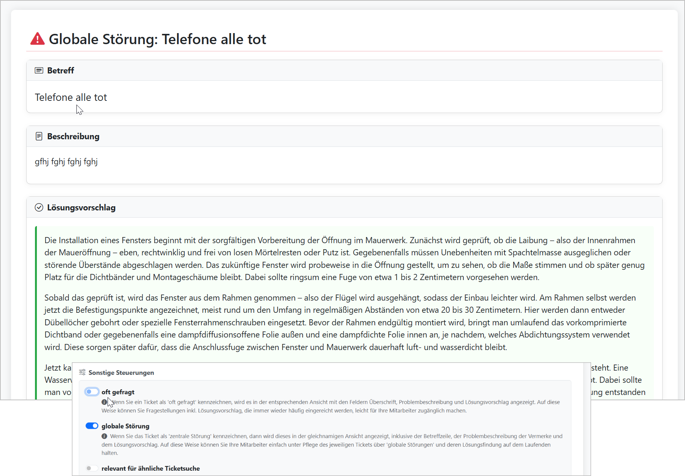Click the 'globale Störung' label text
The image size is (685, 476).
point(125,426)
